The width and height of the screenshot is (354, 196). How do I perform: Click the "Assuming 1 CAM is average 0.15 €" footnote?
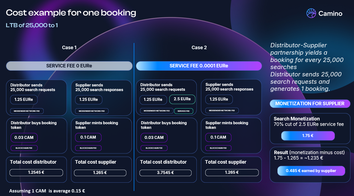point(47,191)
